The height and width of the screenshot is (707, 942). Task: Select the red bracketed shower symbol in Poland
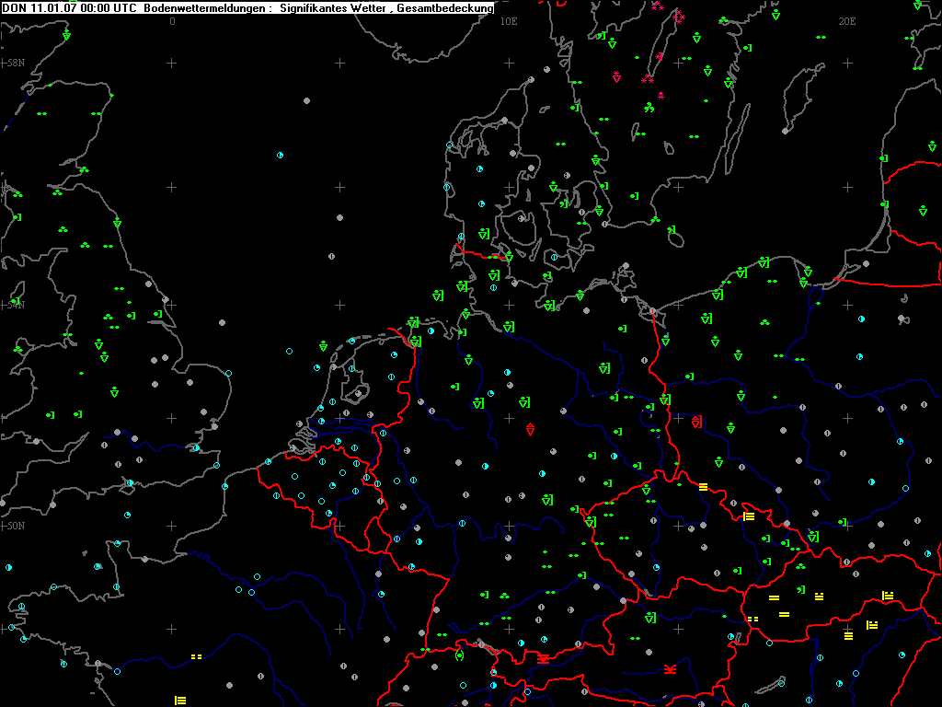pyautogui.click(x=696, y=422)
